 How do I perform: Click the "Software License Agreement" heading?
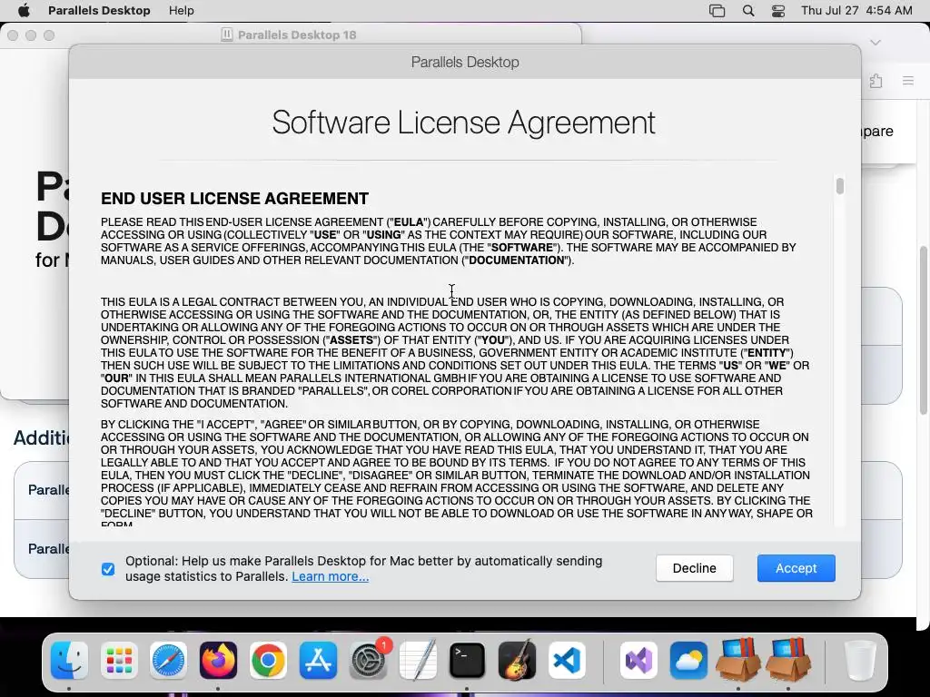464,123
